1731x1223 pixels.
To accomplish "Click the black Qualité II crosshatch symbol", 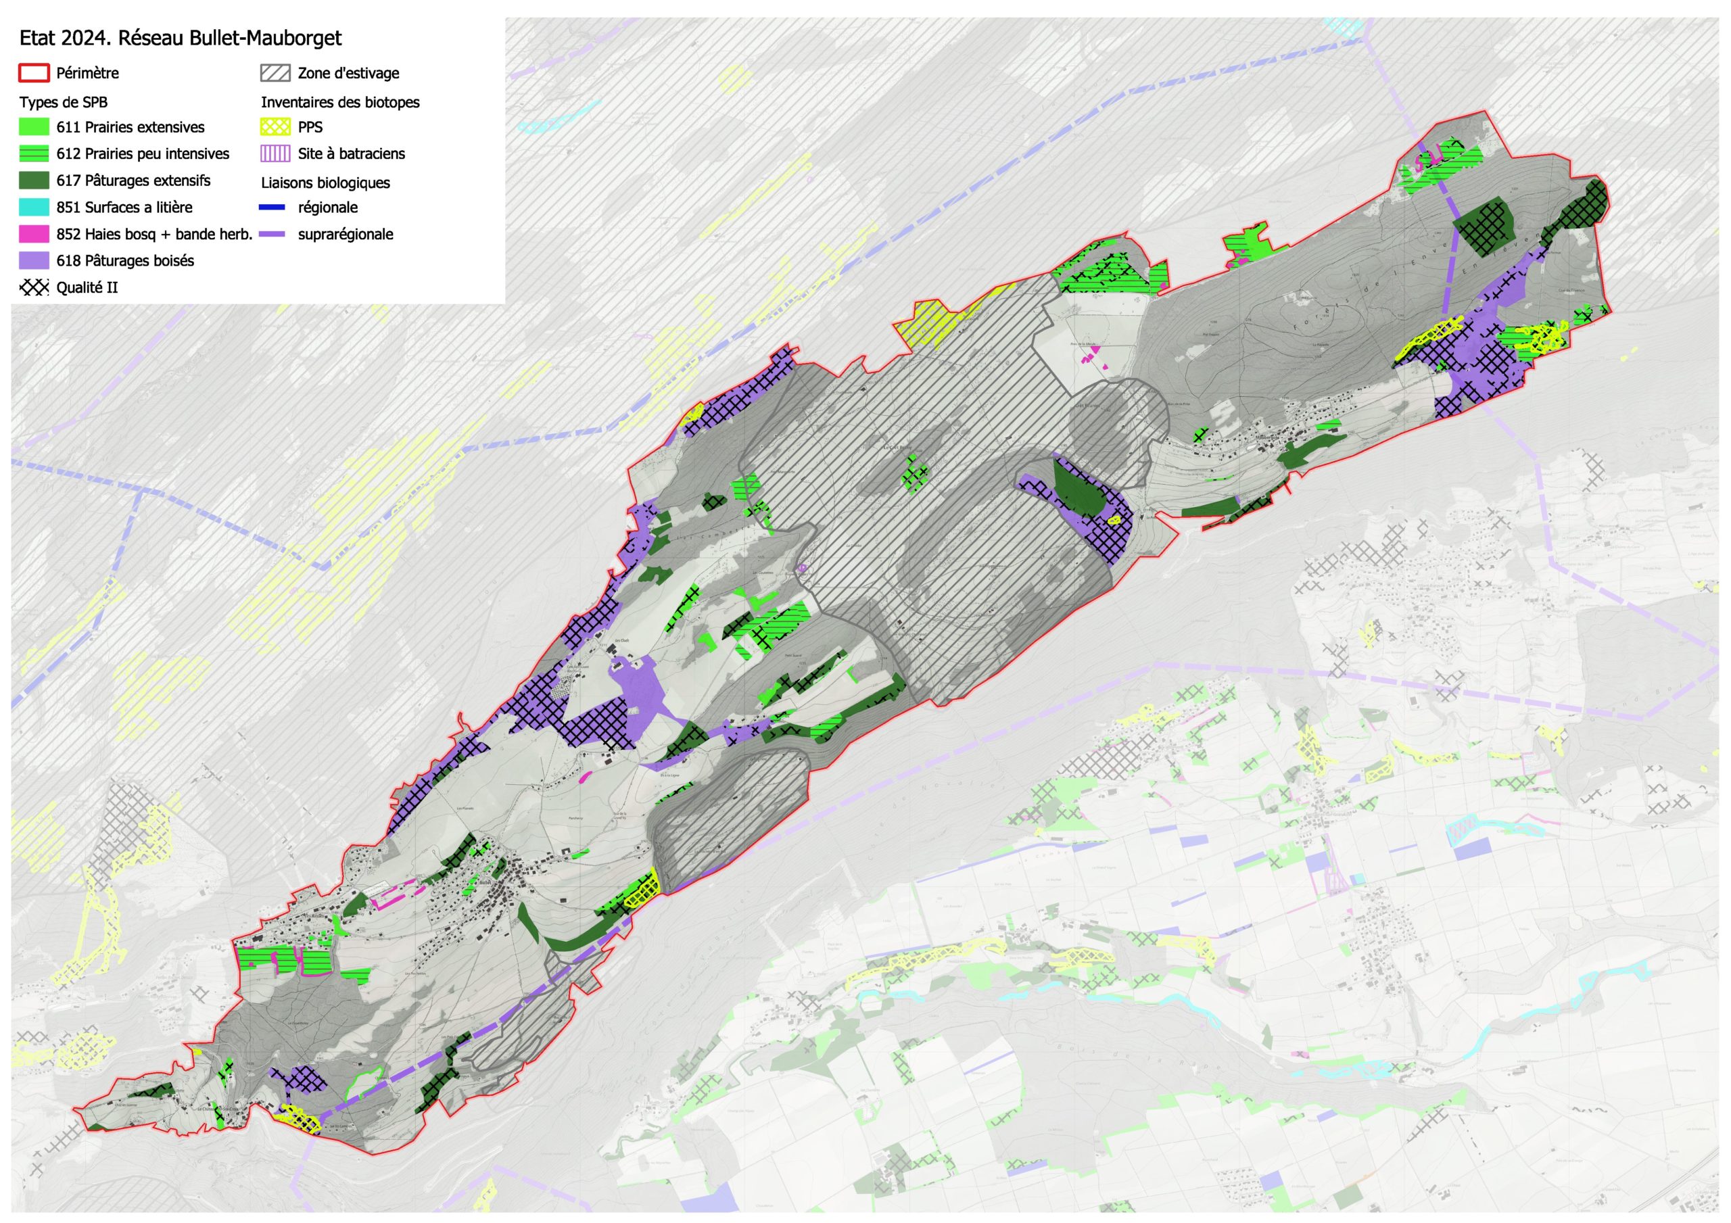I will point(34,287).
